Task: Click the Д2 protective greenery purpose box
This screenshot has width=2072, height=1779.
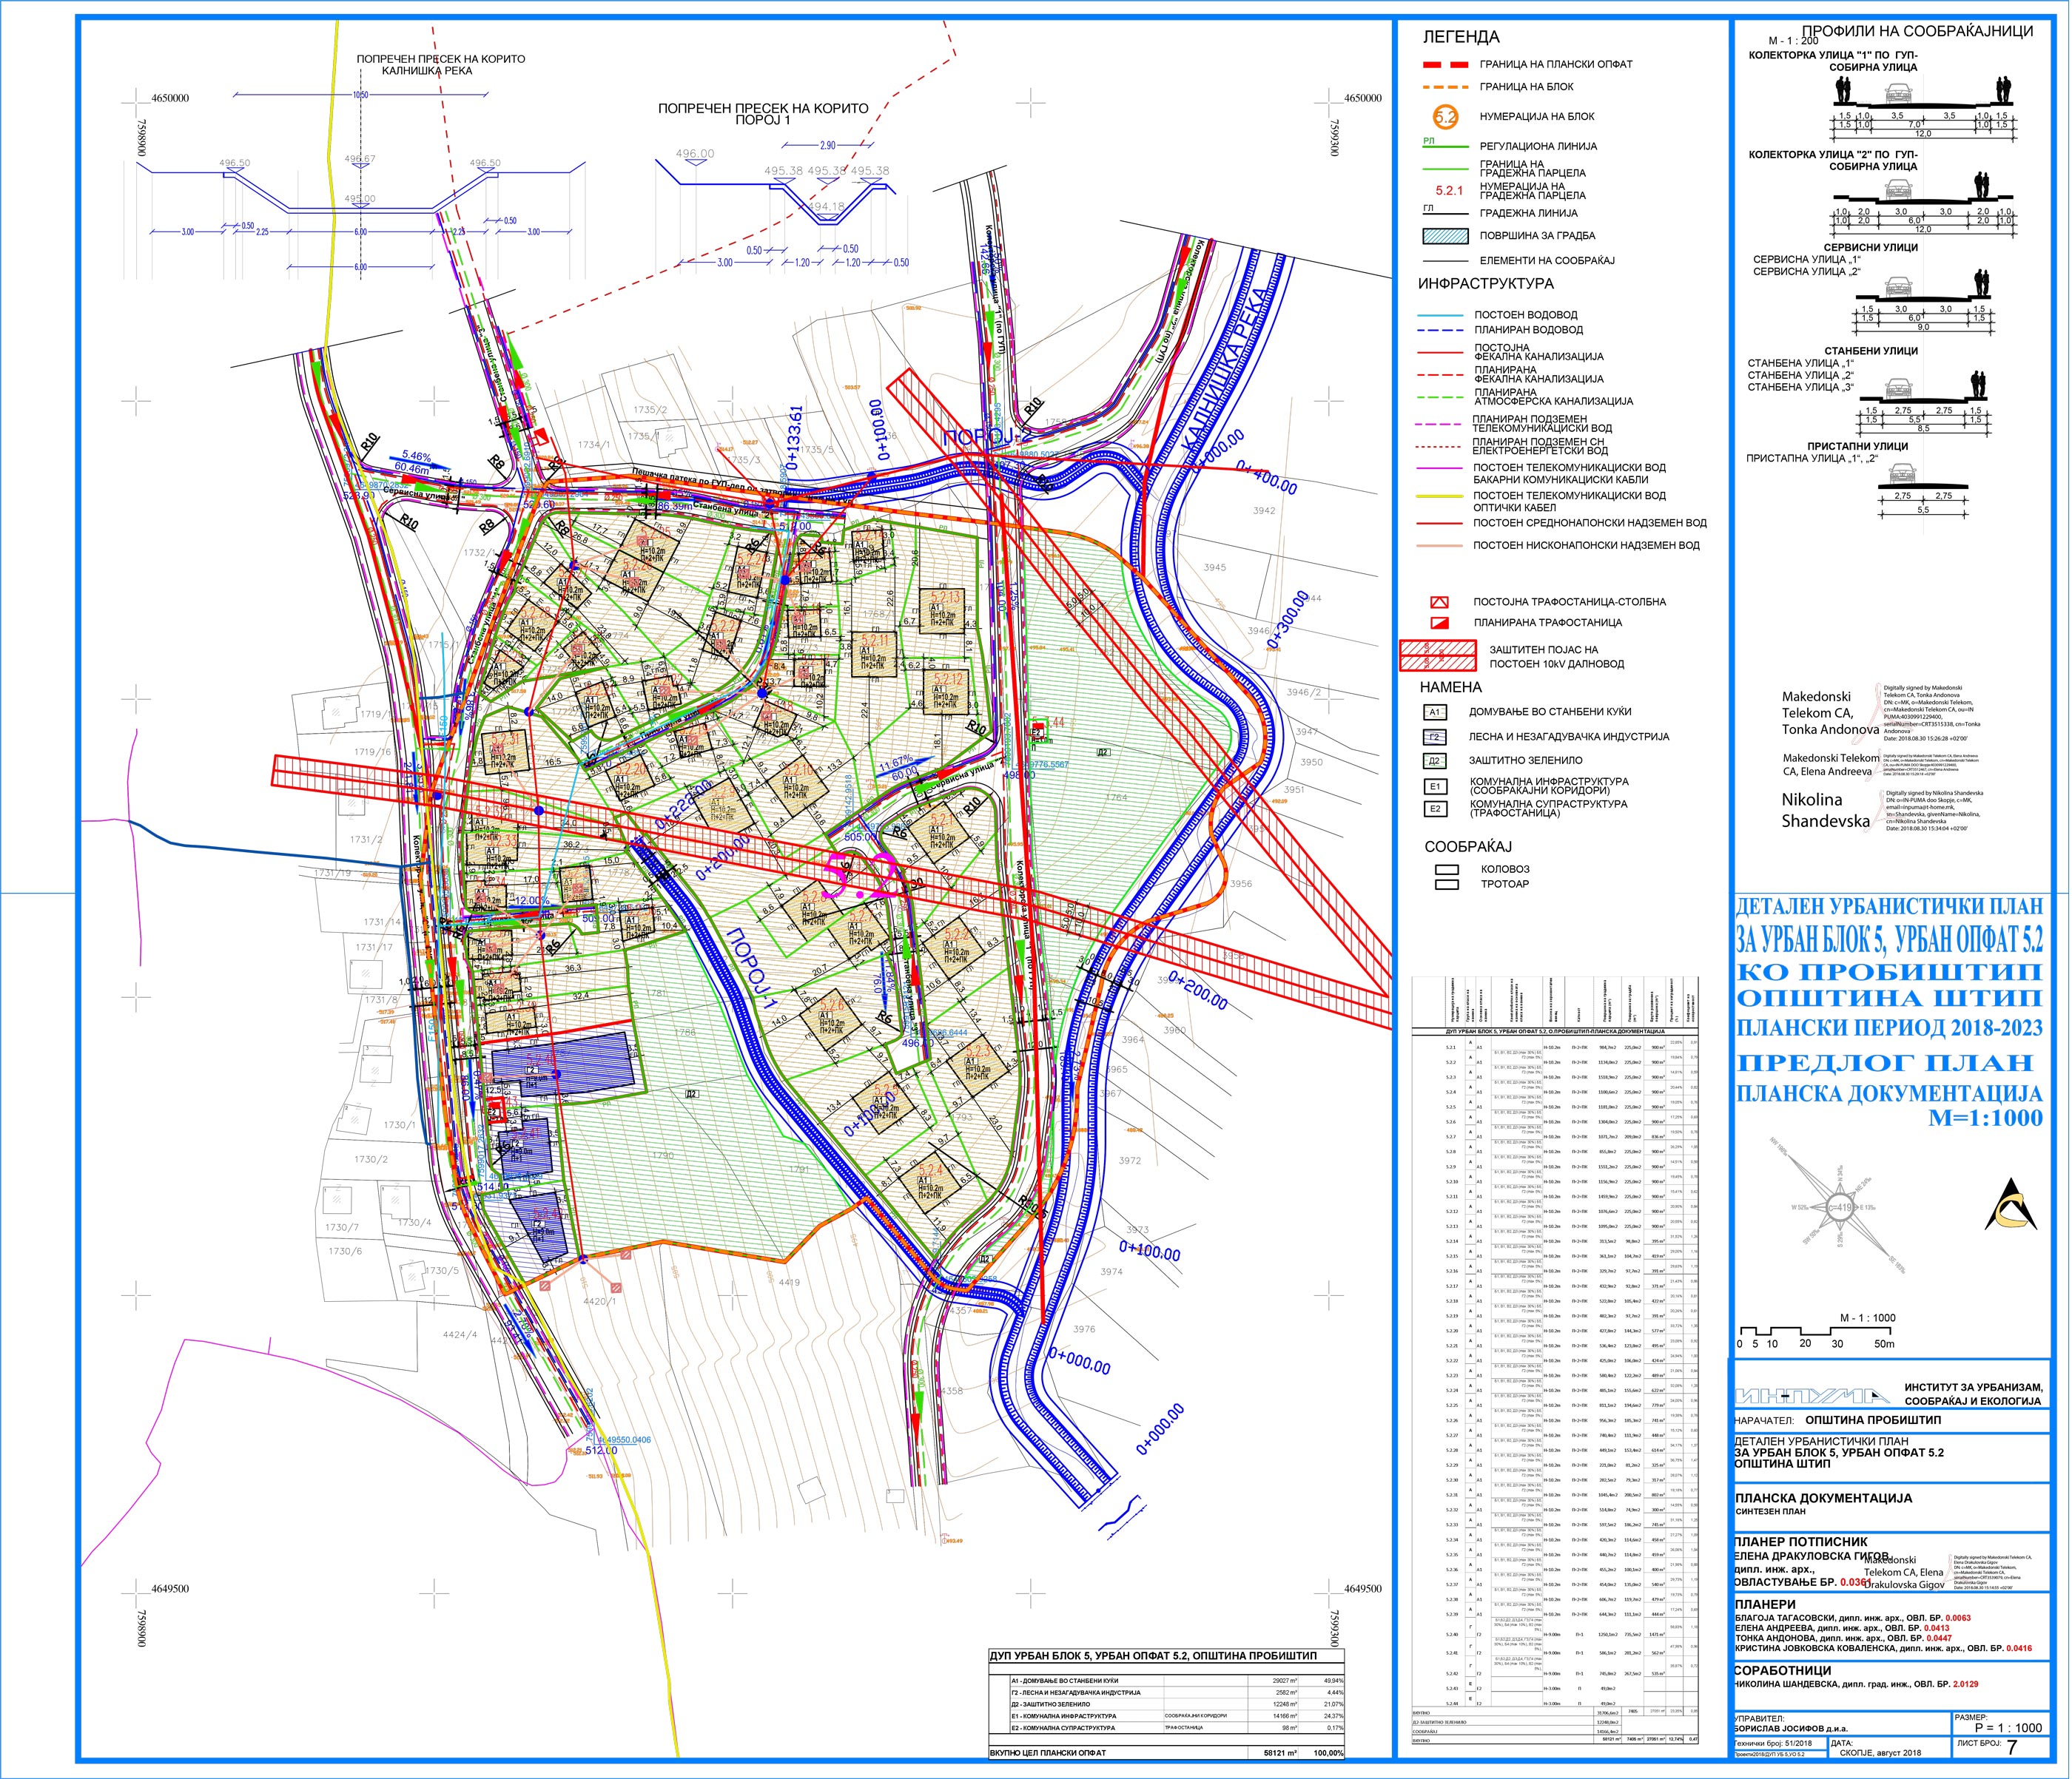Action: [1435, 760]
